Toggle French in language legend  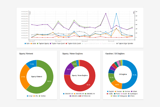[x=117, y=94]
